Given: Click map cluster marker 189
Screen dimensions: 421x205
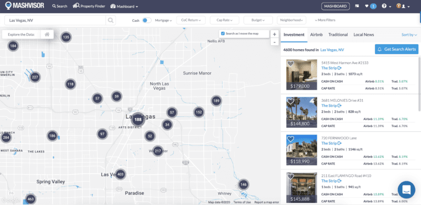Looking at the screenshot, I should (216, 101).
